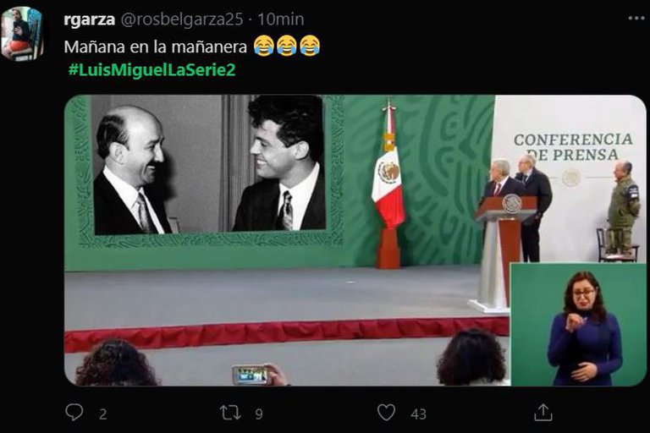
Task: Click the reply speech bubble icon
Action: (74, 413)
